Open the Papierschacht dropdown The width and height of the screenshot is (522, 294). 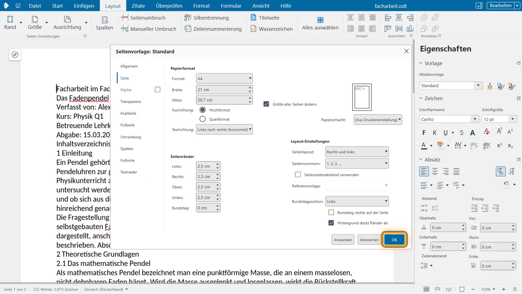378,120
